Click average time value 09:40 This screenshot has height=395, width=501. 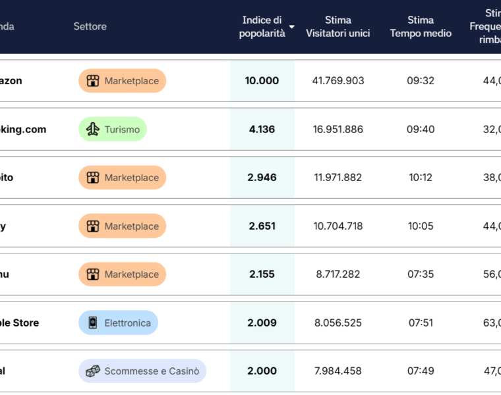coord(421,129)
